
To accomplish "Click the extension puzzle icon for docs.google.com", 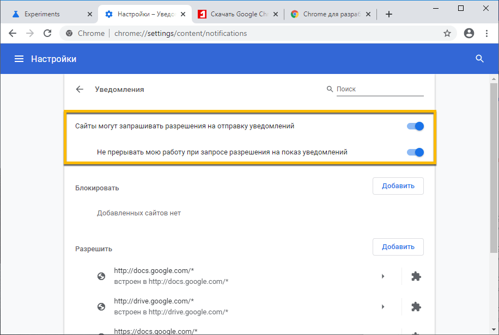I will point(416,276).
